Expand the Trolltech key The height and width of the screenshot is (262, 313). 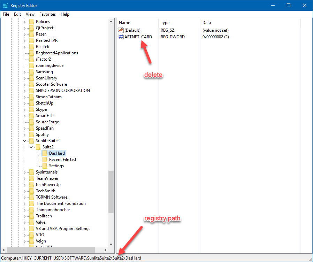coord(24,216)
